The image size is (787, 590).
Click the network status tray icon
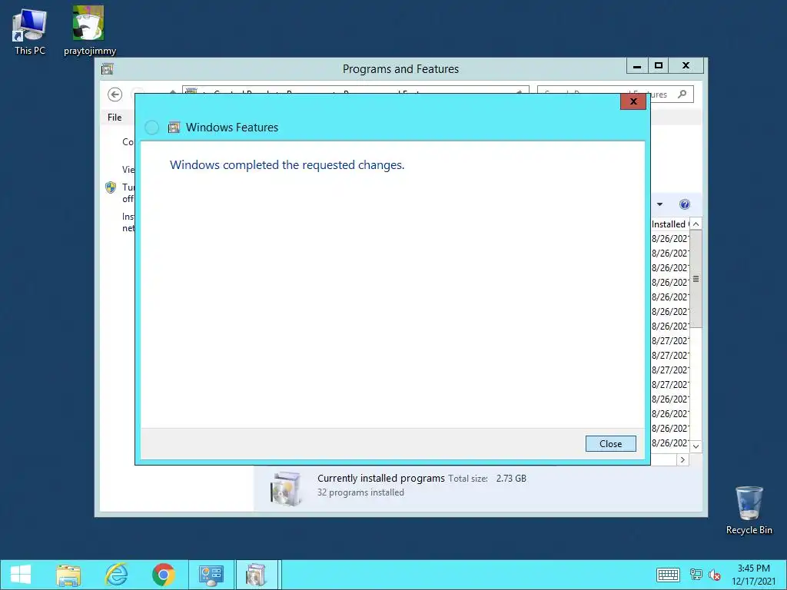[696, 575]
